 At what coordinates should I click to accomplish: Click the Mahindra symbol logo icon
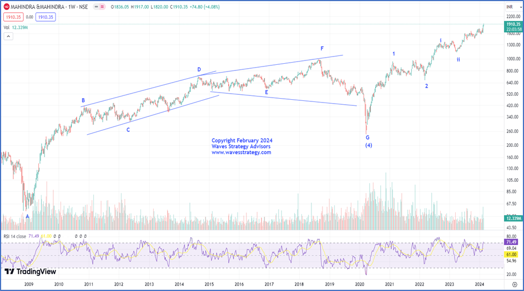tap(6, 7)
